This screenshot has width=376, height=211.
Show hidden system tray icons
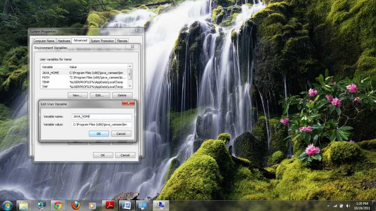(329, 206)
